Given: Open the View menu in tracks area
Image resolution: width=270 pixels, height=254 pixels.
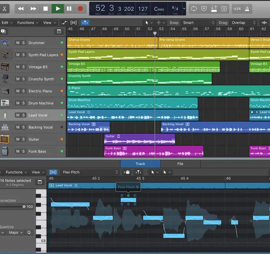Looking at the screenshot, I should tap(49, 23).
